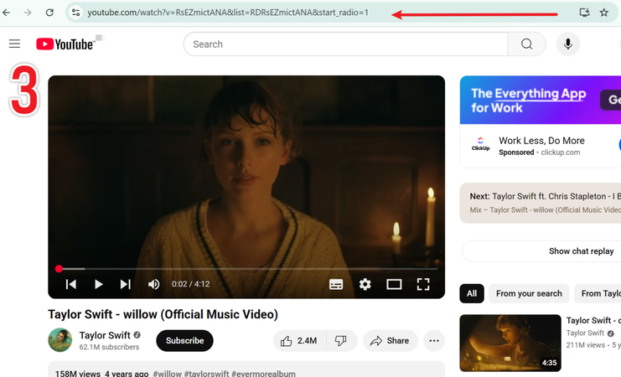
Task: Click the #evermorealbum hashtag
Action: (263, 374)
